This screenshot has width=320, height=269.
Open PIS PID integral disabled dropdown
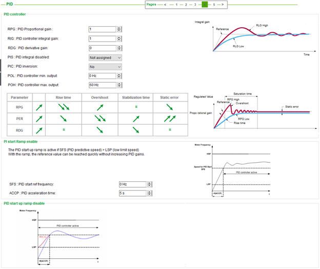(105, 58)
